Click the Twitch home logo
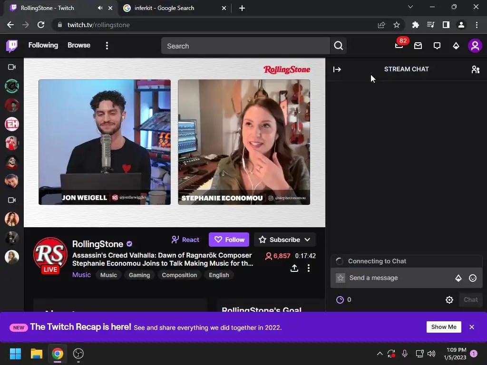The height and width of the screenshot is (365, 487). (12, 46)
